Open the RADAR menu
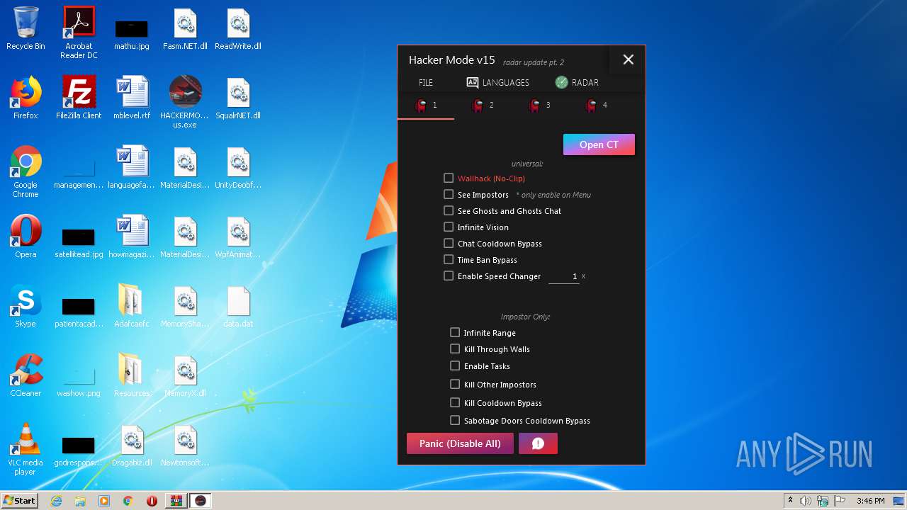The height and width of the screenshot is (510, 907). [x=576, y=82]
